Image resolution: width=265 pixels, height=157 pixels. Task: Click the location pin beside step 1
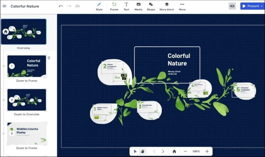click(49, 58)
